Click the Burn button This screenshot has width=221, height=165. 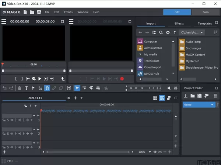(205, 12)
